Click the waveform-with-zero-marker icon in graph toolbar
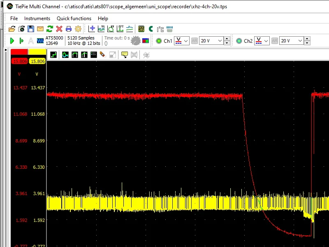This screenshot has height=247, width=329. tap(84, 55)
